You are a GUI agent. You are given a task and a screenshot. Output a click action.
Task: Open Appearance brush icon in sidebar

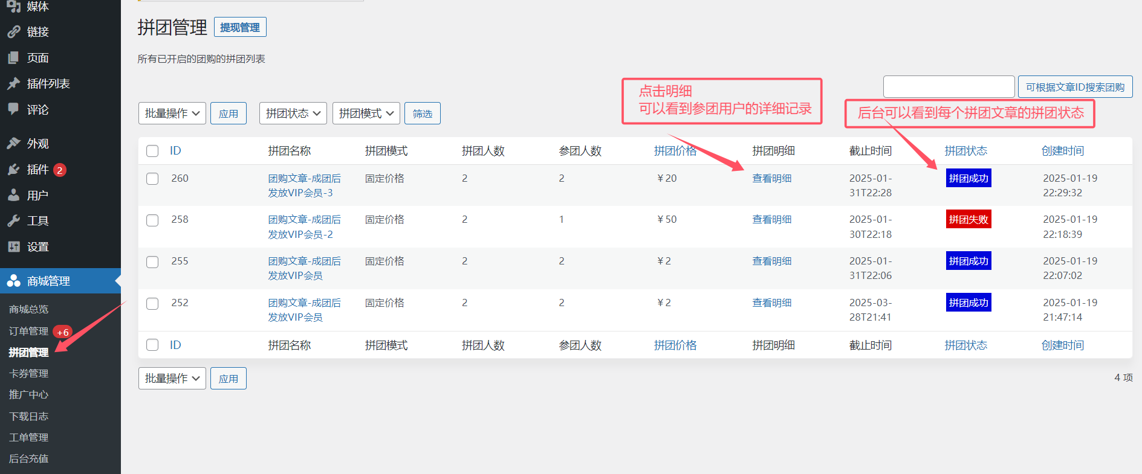(x=13, y=144)
